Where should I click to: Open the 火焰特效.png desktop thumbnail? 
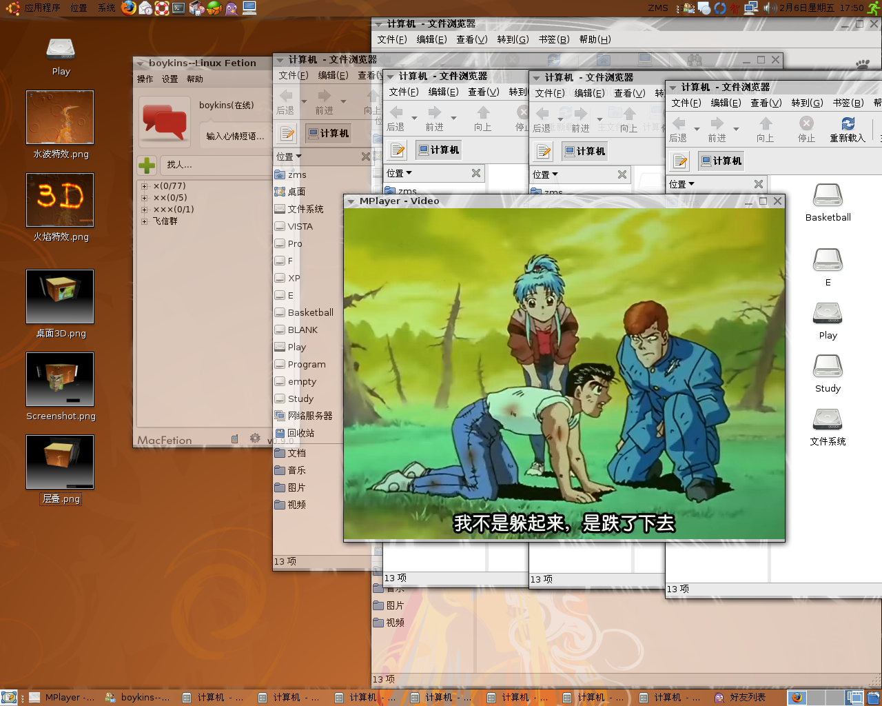pyautogui.click(x=60, y=200)
